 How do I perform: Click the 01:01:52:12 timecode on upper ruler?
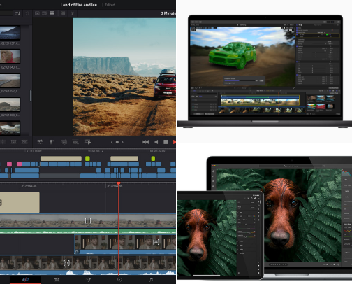(96, 151)
